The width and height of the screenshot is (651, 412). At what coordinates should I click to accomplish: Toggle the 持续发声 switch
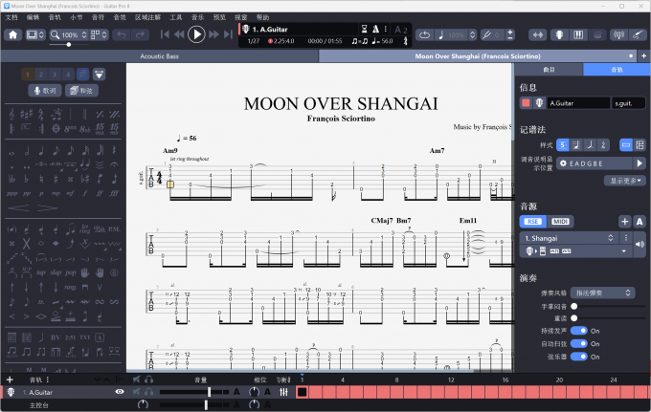click(580, 330)
